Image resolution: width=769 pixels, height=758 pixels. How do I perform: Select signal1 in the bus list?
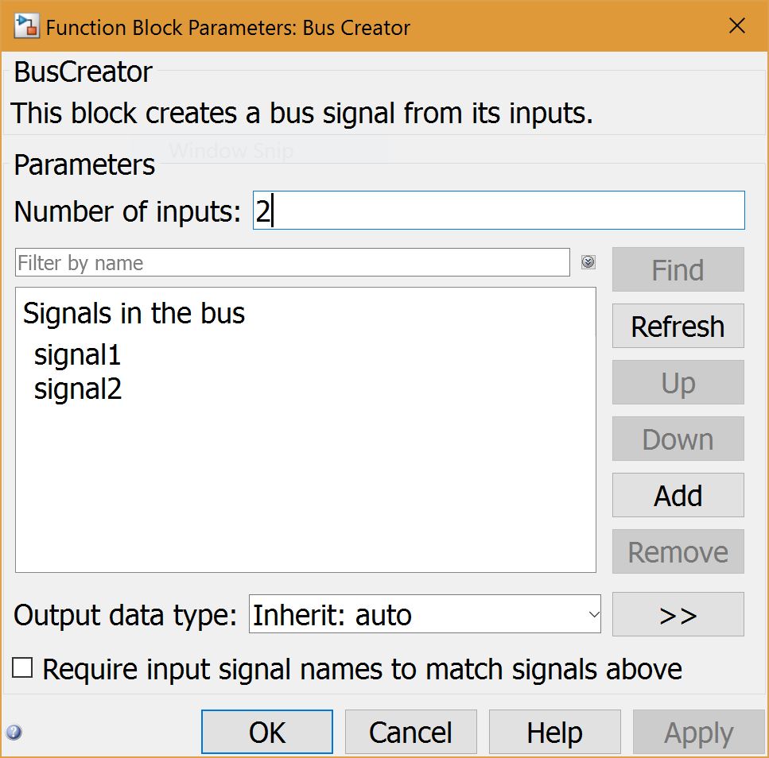click(x=77, y=355)
